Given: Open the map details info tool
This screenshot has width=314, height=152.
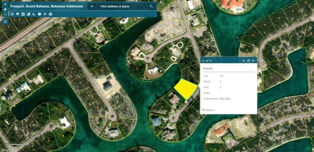Looking at the screenshot, I should pos(40,14).
